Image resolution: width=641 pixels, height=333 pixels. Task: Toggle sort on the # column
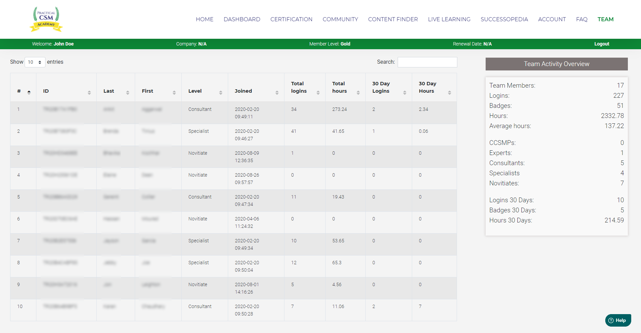coord(29,92)
